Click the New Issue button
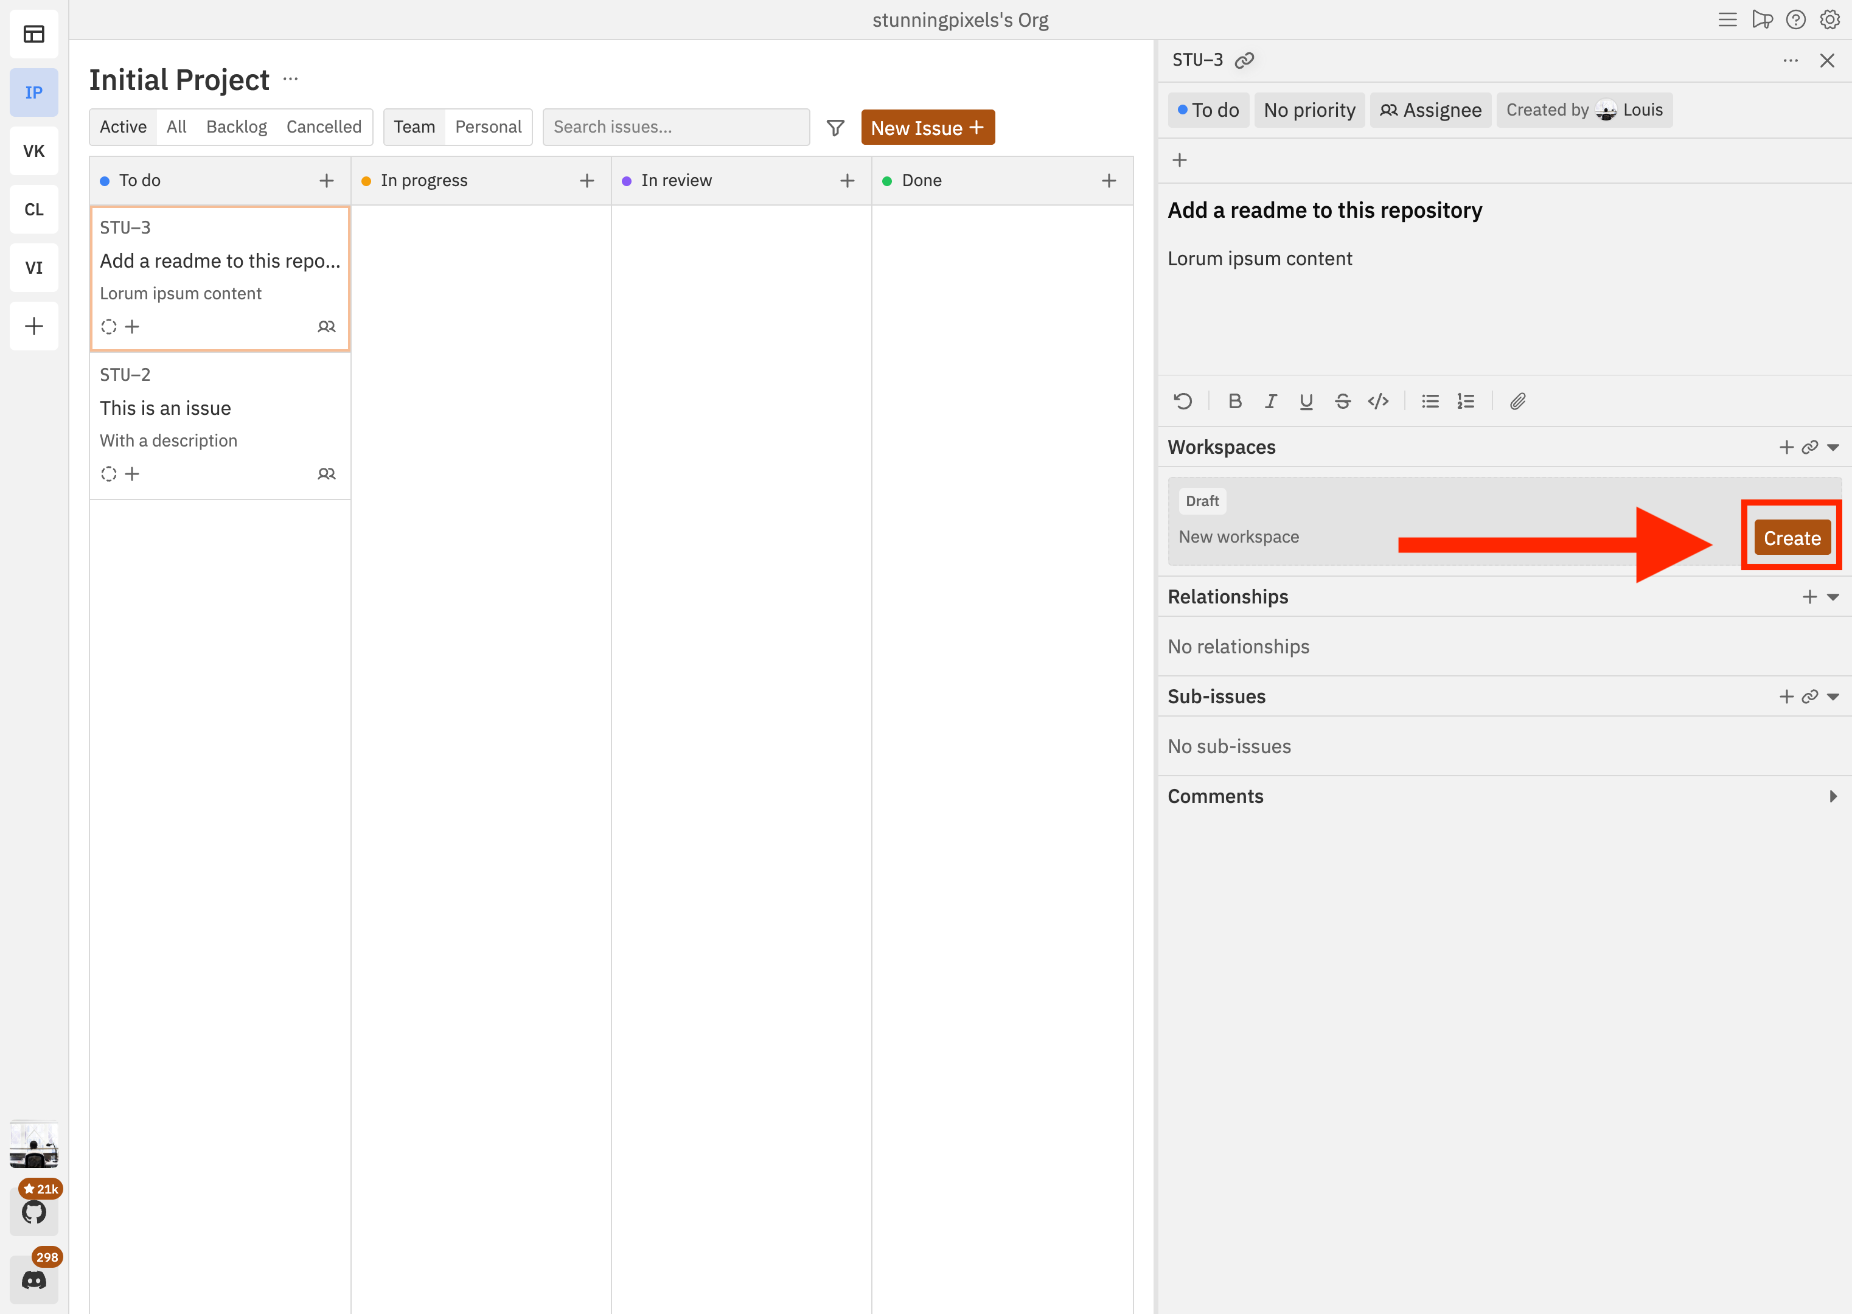 tap(928, 127)
